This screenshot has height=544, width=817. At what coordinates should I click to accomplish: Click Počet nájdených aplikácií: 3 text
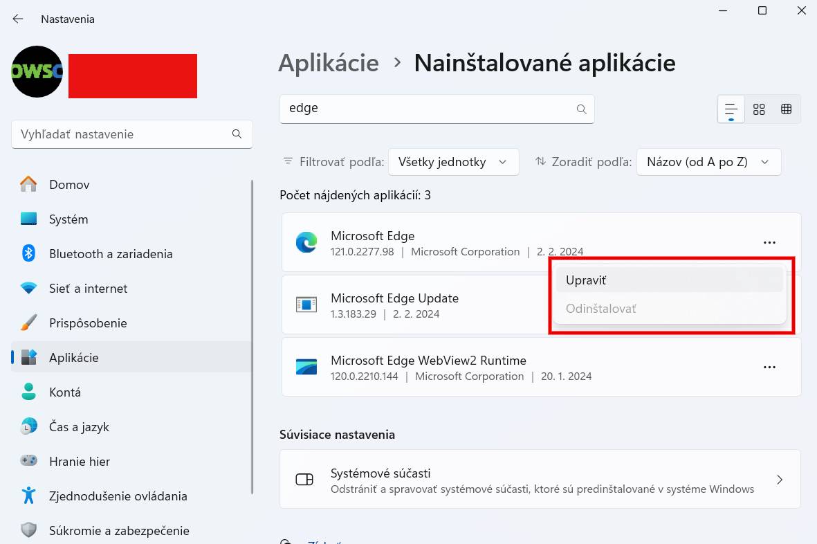pyautogui.click(x=356, y=195)
